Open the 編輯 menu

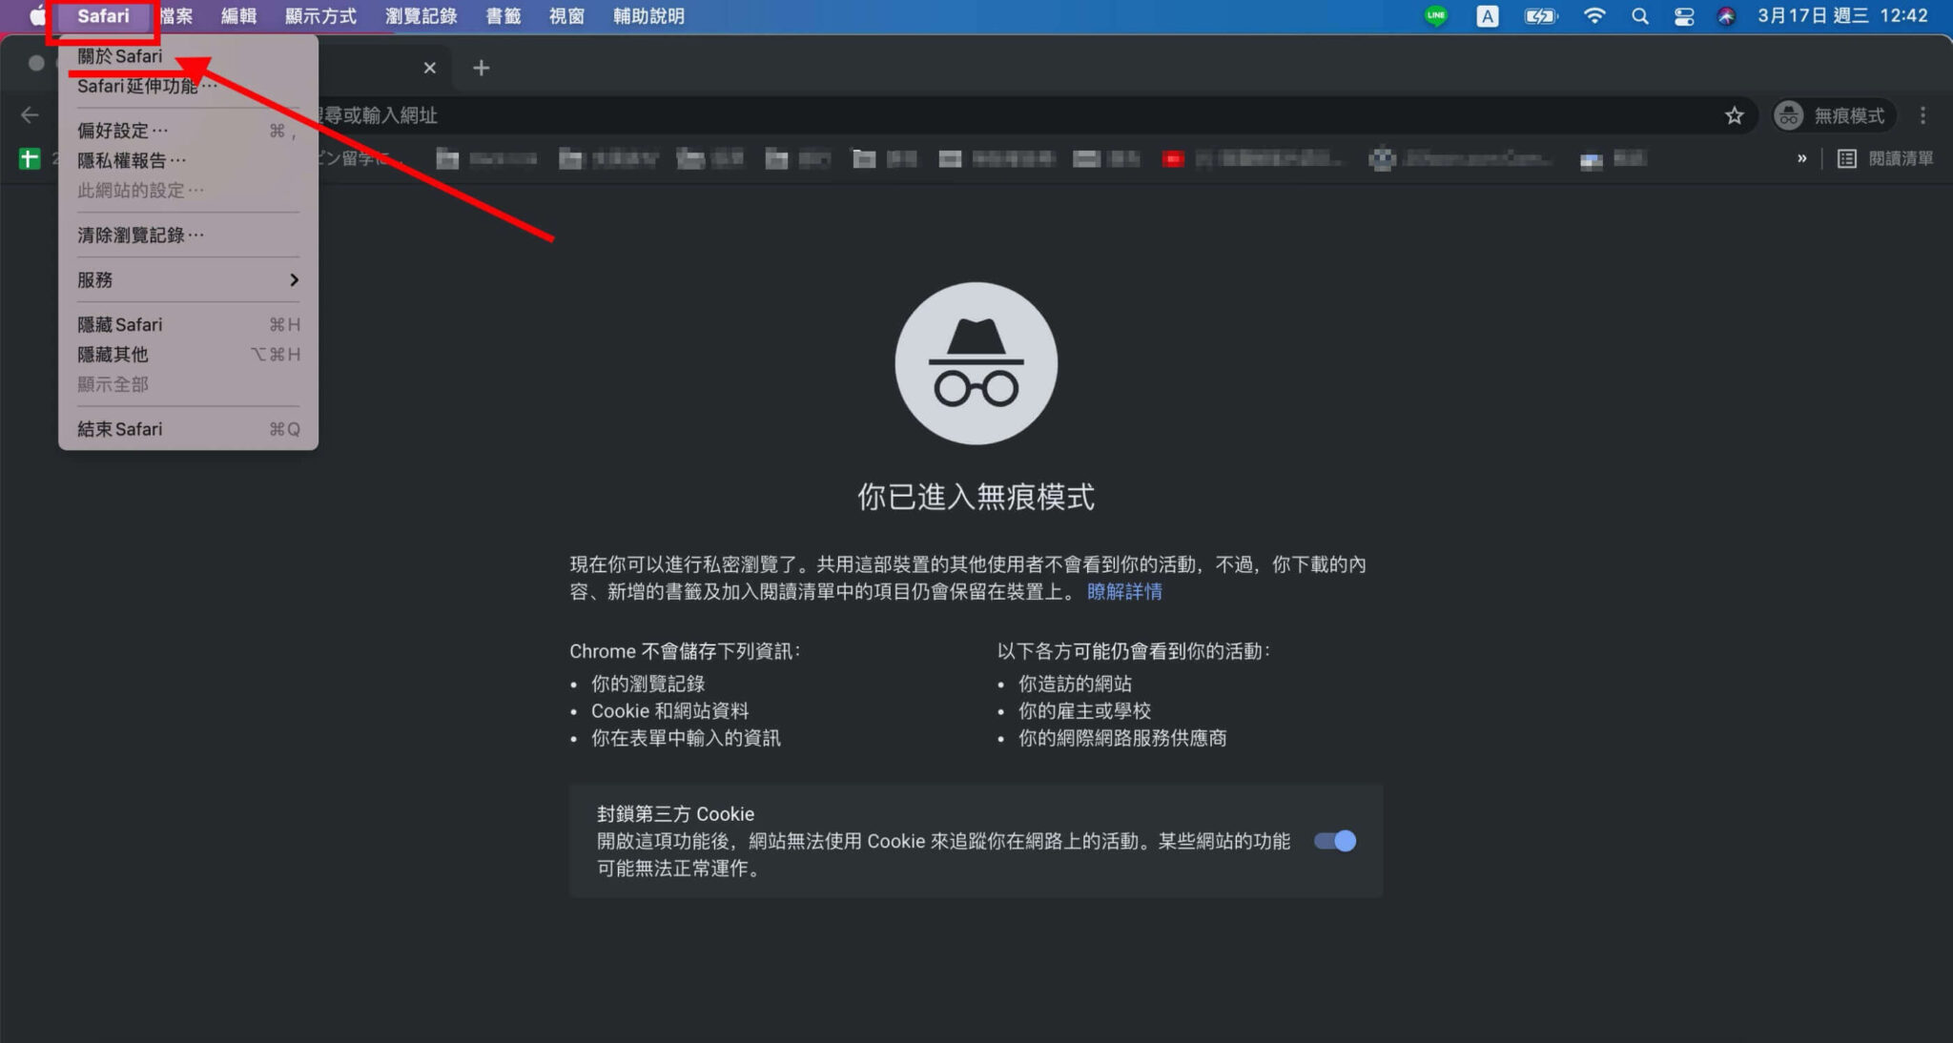pyautogui.click(x=238, y=16)
